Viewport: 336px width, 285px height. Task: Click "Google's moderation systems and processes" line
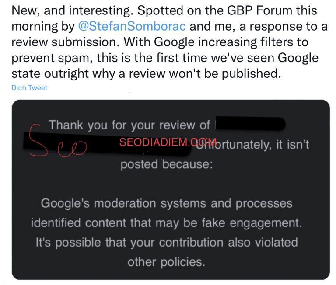point(166,203)
